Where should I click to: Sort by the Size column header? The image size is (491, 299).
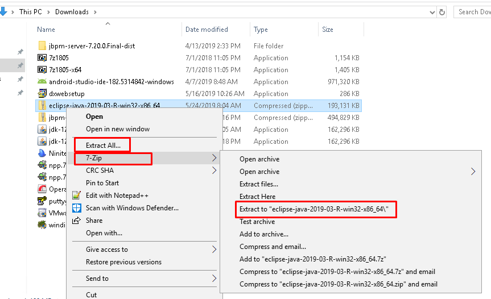[328, 30]
